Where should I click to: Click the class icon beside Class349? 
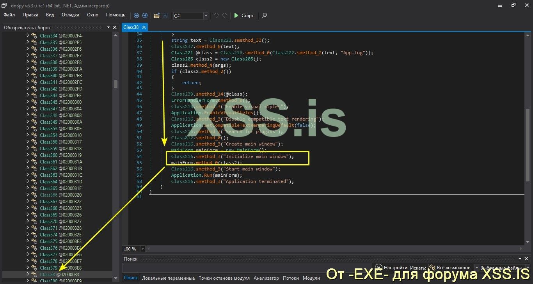34,122
